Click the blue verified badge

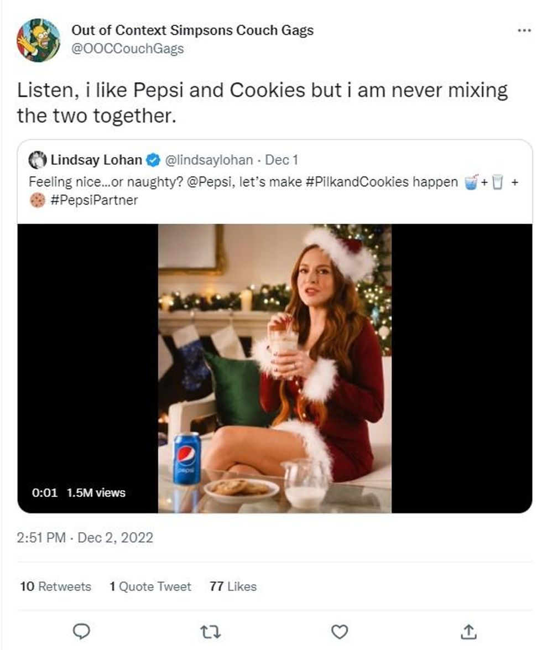click(x=153, y=160)
